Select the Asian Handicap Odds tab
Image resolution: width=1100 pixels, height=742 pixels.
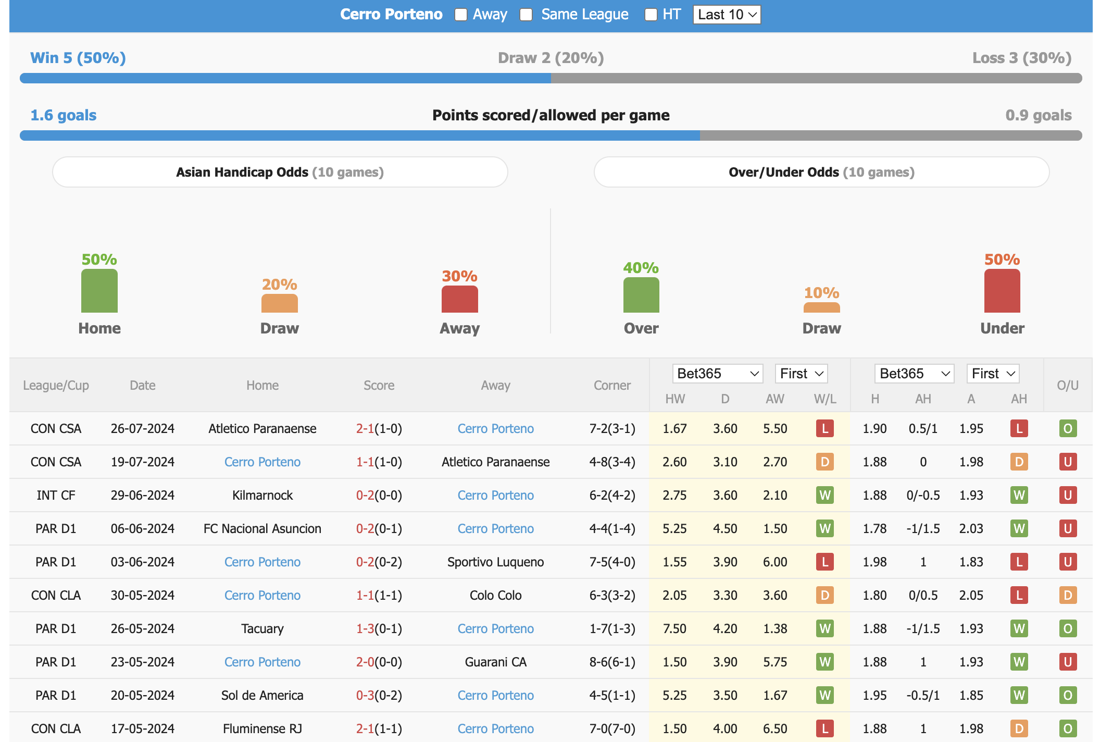click(x=280, y=172)
